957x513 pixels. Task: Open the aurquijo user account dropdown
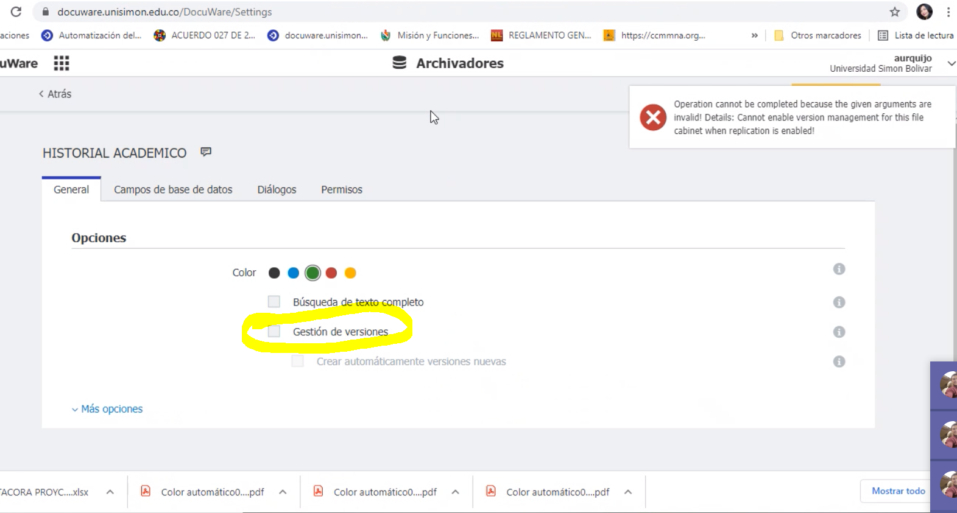click(951, 63)
